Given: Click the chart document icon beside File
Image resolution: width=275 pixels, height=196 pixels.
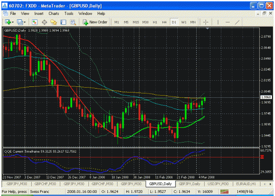Looking at the screenshot, I should [x=5, y=13].
